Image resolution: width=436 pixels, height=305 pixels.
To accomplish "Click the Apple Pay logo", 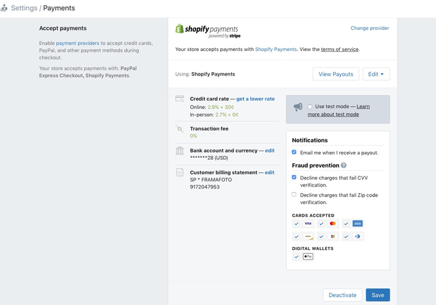I will [308, 257].
